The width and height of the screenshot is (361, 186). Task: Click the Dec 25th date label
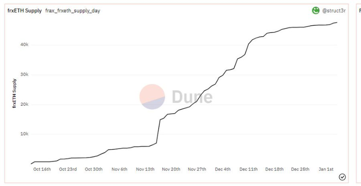point(300,169)
